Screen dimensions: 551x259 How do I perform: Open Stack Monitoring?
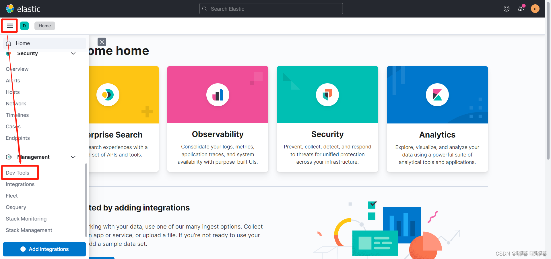click(26, 219)
